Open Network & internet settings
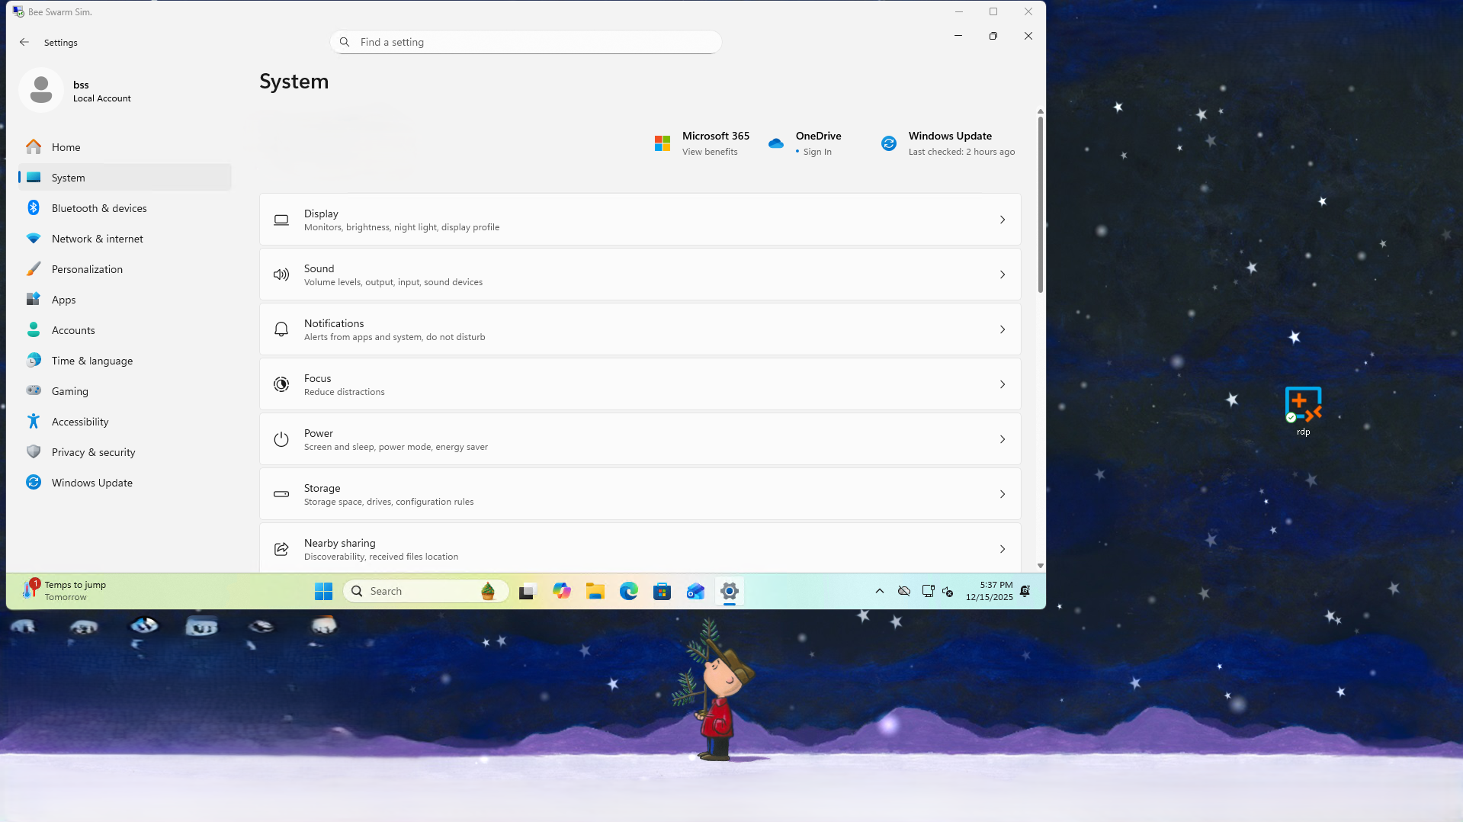1463x822 pixels. 97,238
